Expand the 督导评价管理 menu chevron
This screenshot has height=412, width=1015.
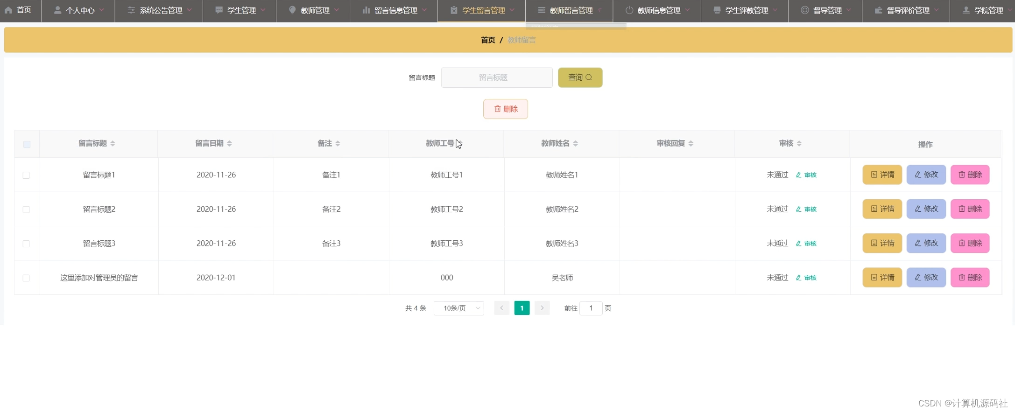[937, 10]
